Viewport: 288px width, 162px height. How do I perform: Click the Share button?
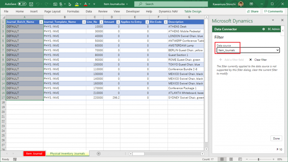tap(253, 11)
